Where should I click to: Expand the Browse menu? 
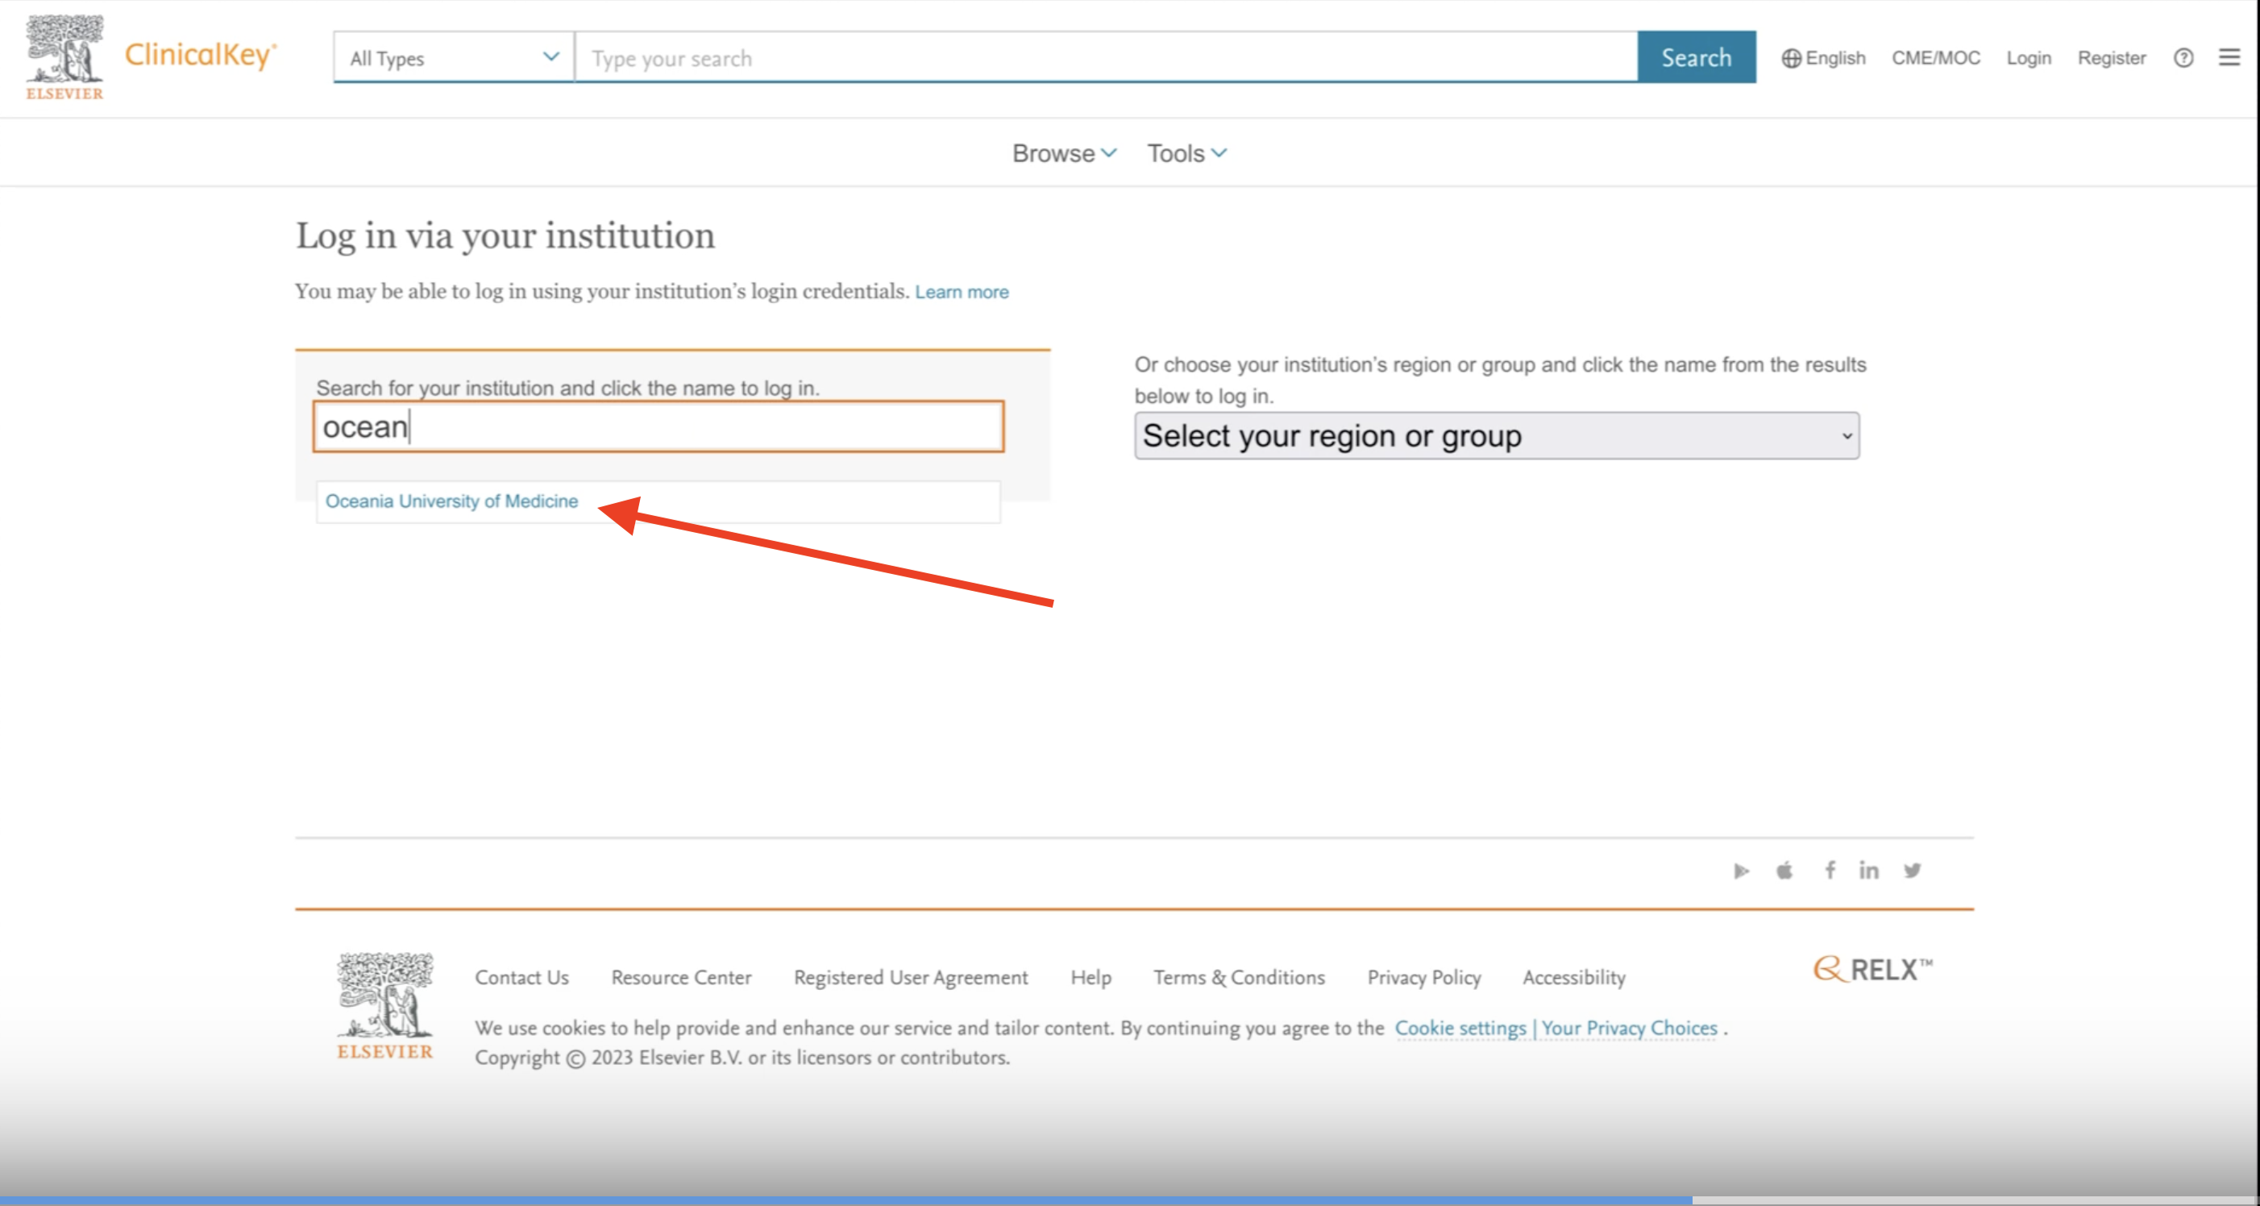coord(1063,154)
